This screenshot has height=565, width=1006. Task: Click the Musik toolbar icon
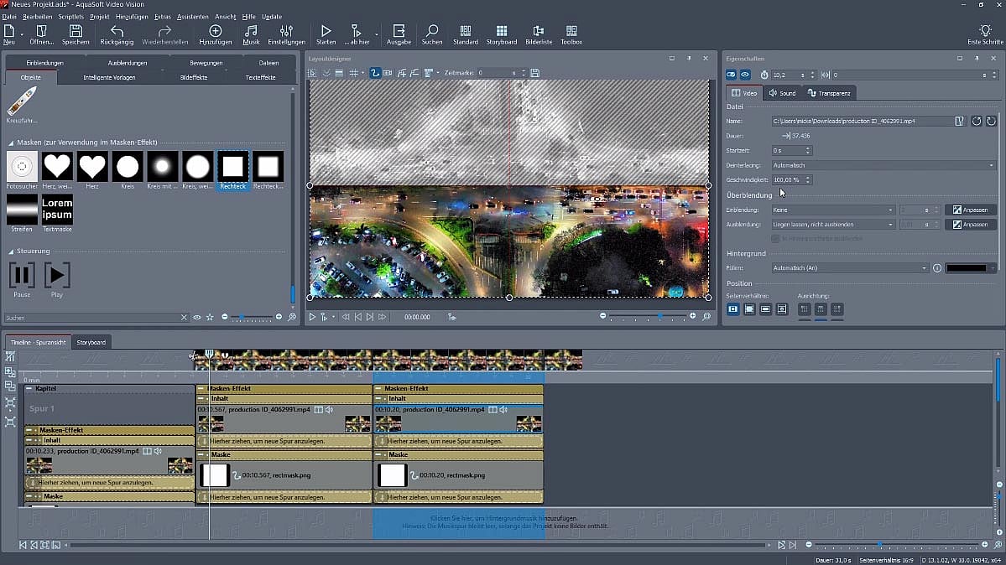click(251, 34)
